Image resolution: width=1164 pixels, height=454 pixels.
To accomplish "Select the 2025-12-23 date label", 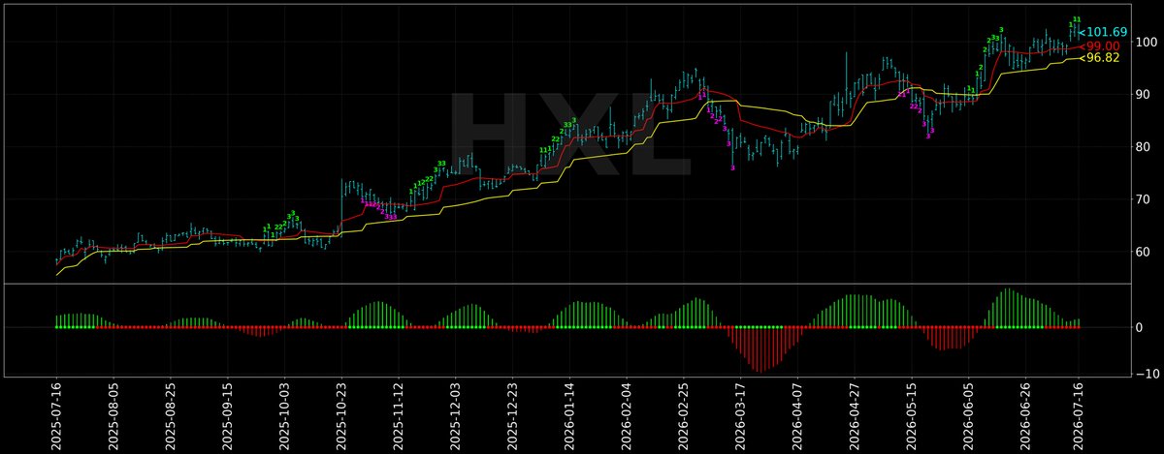I will tap(512, 414).
